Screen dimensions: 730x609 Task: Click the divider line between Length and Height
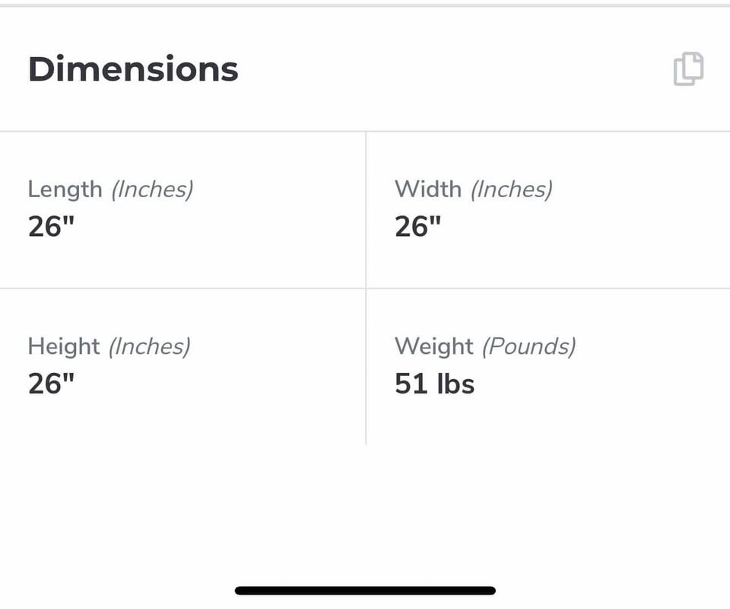(182, 288)
